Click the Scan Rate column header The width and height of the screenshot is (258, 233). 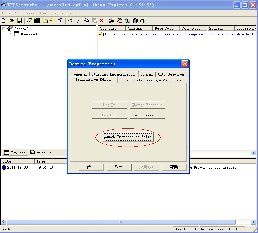coord(193,28)
